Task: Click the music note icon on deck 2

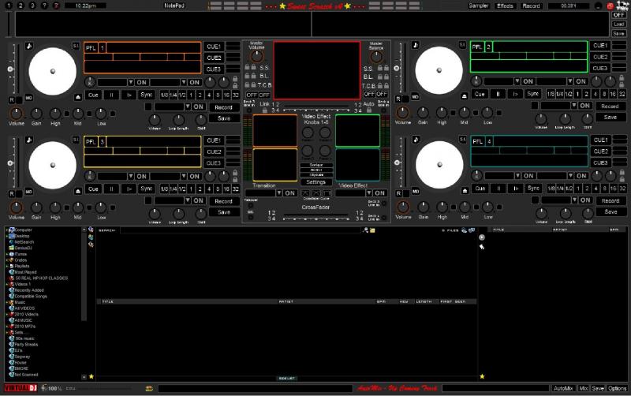Action: (416, 45)
